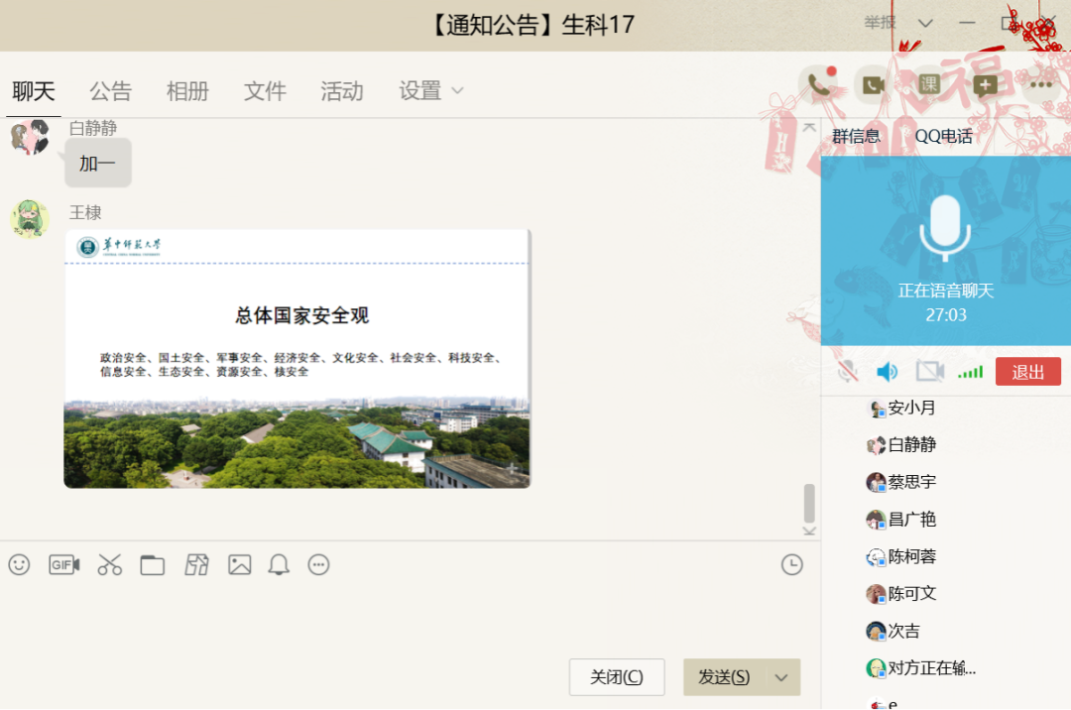This screenshot has height=710, width=1071.
Task: Click the phone call icon
Action: 818,85
